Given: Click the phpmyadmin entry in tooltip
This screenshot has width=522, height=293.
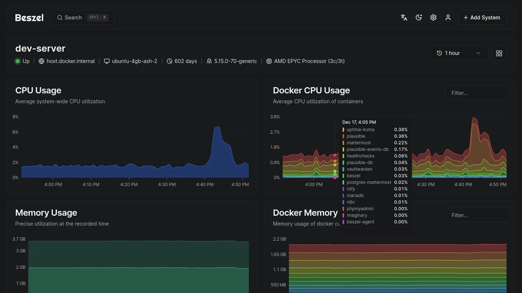Looking at the screenshot, I should pyautogui.click(x=375, y=209).
